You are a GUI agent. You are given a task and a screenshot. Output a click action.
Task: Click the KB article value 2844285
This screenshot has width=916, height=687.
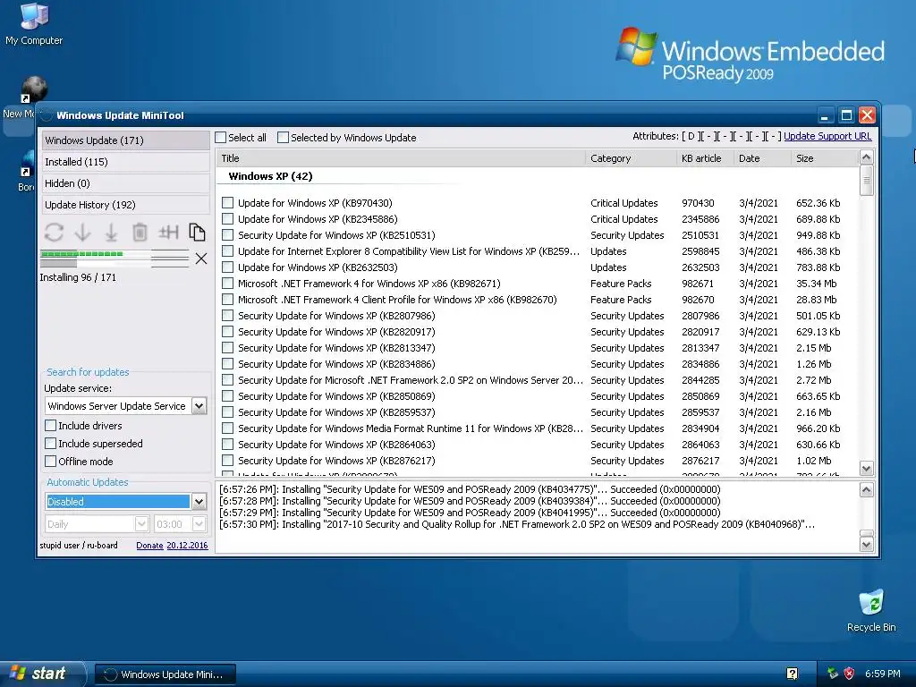click(700, 380)
